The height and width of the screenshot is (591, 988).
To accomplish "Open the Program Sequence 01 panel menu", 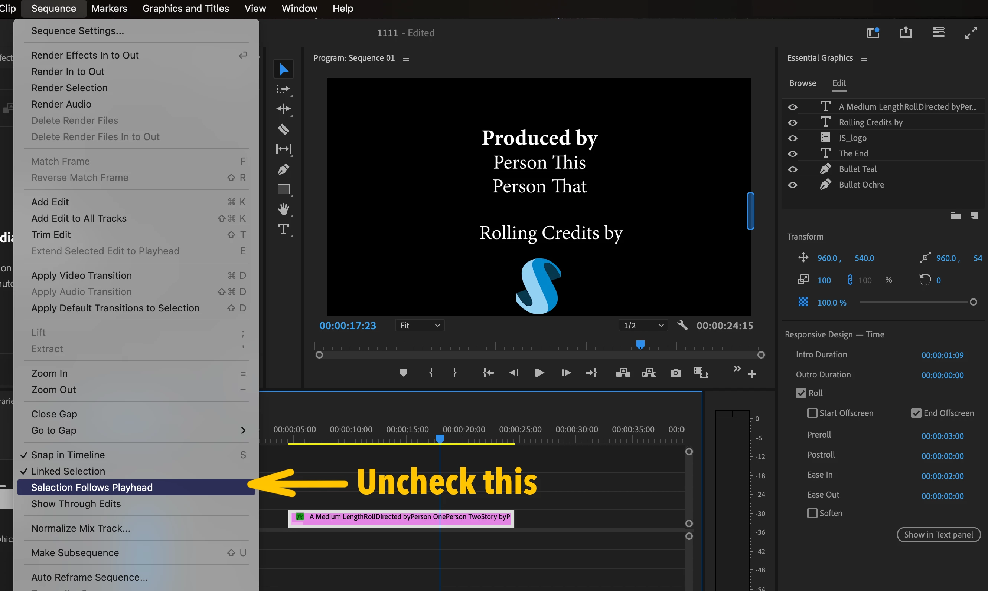I will (406, 58).
